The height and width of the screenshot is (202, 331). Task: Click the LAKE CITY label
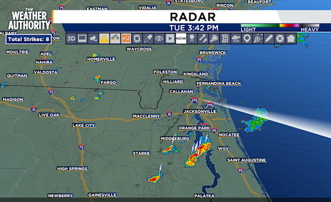(84, 126)
